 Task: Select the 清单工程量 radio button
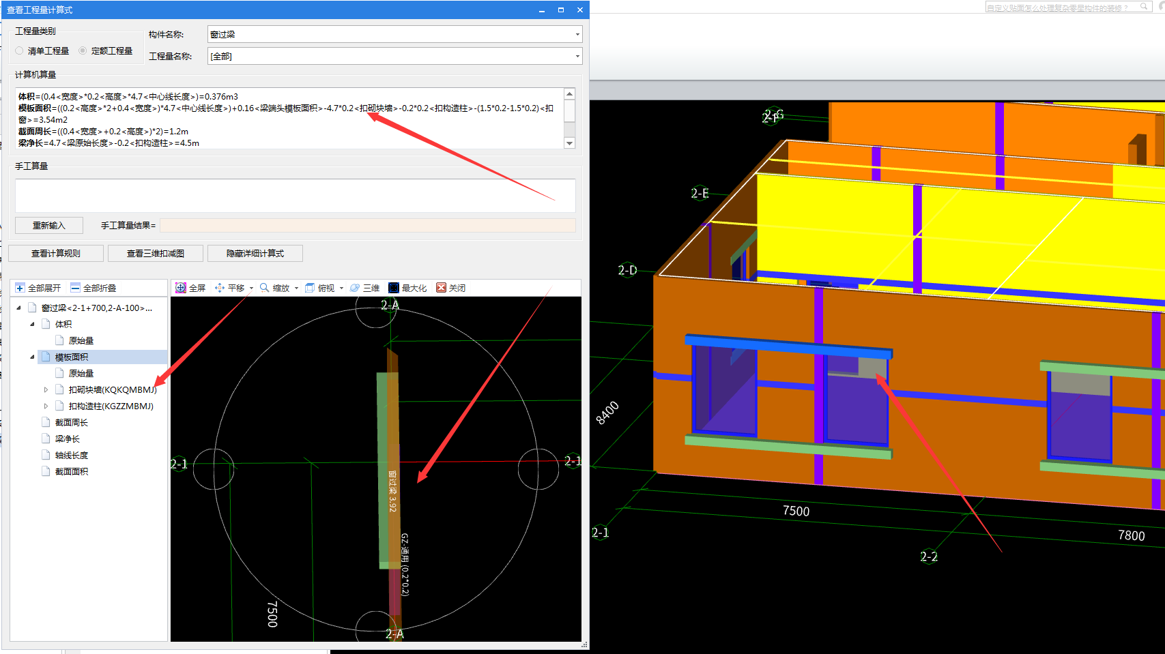pos(19,51)
